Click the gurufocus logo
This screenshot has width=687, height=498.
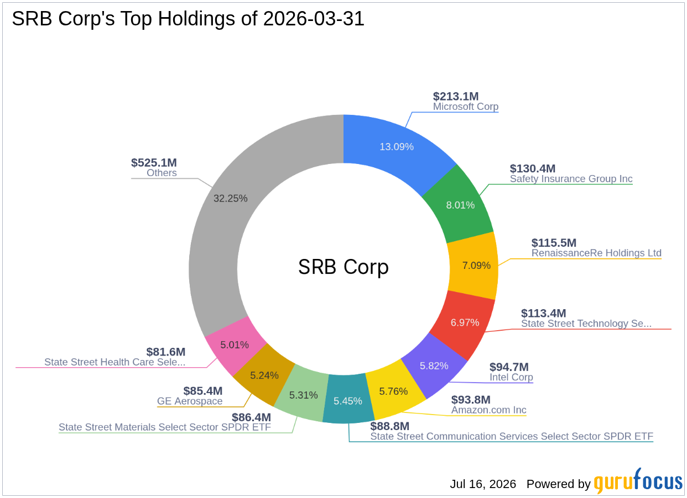638,481
